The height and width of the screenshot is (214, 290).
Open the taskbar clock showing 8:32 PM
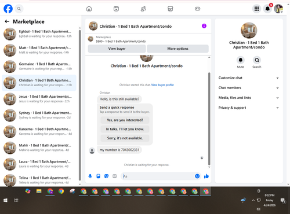pos(270,200)
